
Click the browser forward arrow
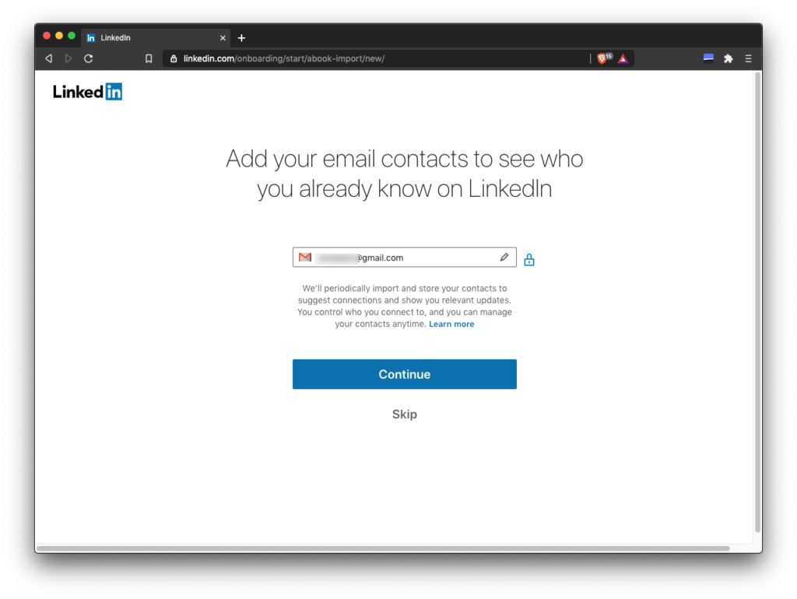pyautogui.click(x=68, y=58)
